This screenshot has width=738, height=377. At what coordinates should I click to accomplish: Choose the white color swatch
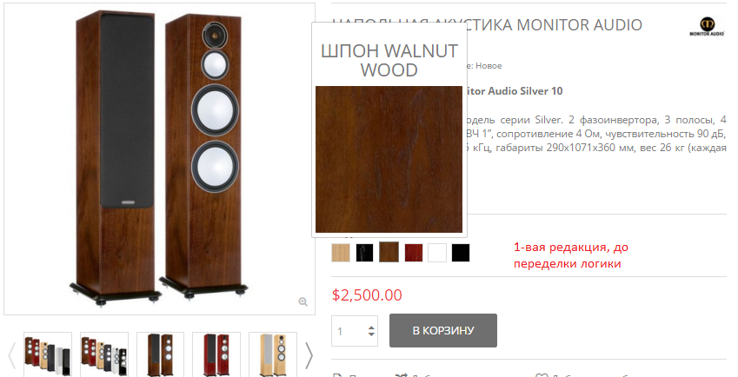coord(437,253)
